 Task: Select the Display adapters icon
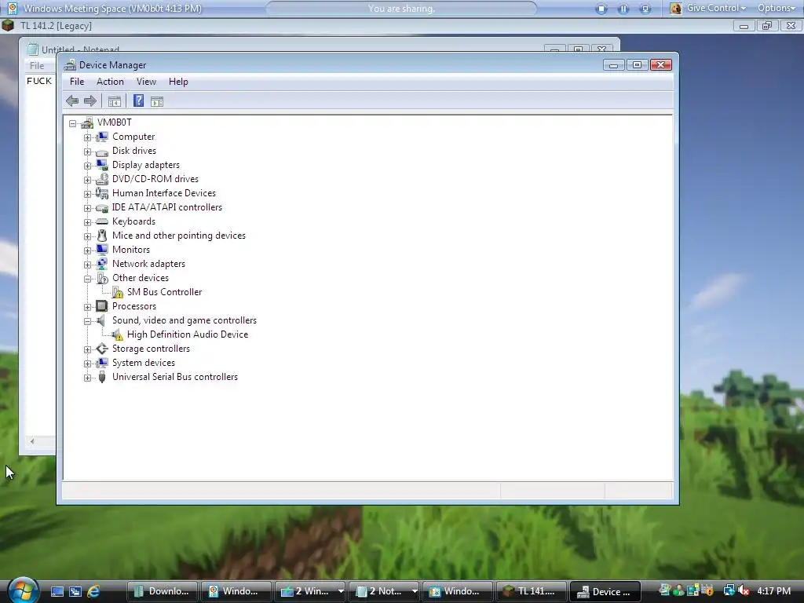tap(102, 165)
